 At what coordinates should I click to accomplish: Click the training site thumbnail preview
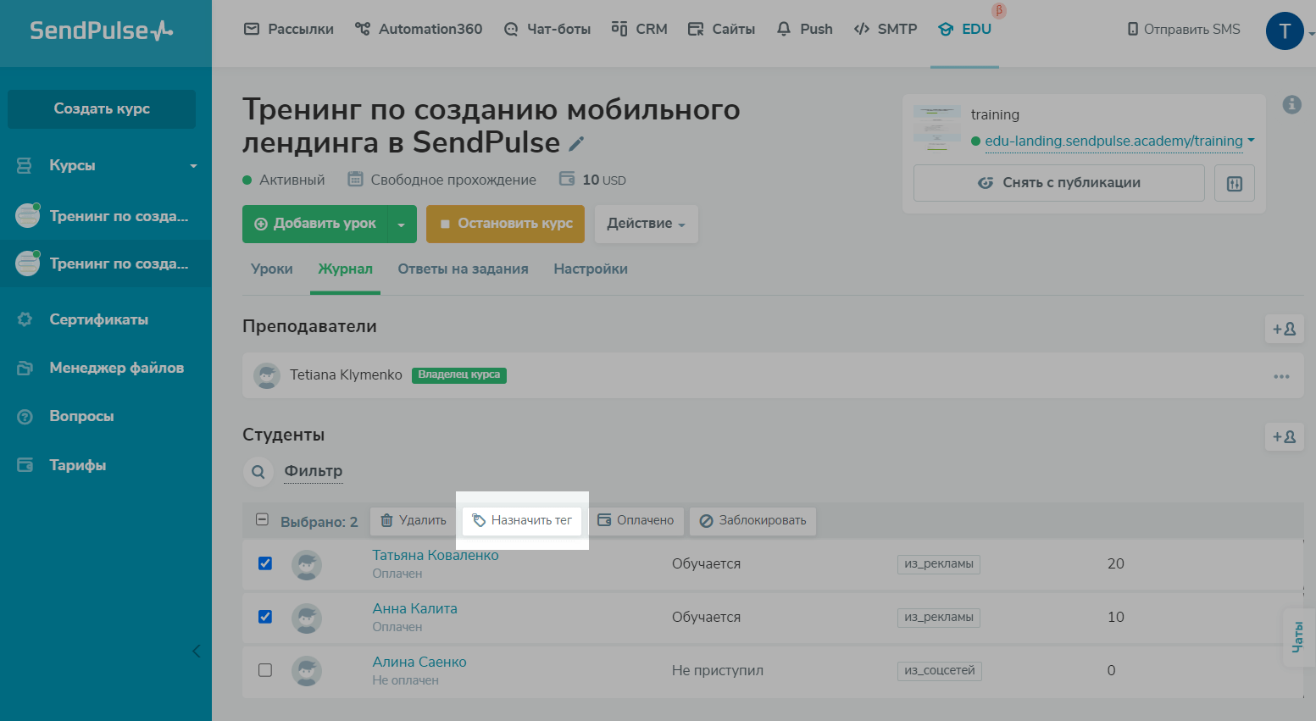click(936, 128)
